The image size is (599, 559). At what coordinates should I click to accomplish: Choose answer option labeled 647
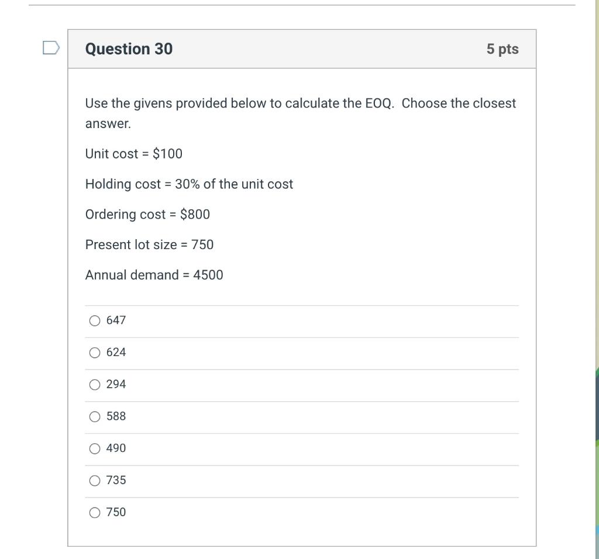click(x=115, y=320)
